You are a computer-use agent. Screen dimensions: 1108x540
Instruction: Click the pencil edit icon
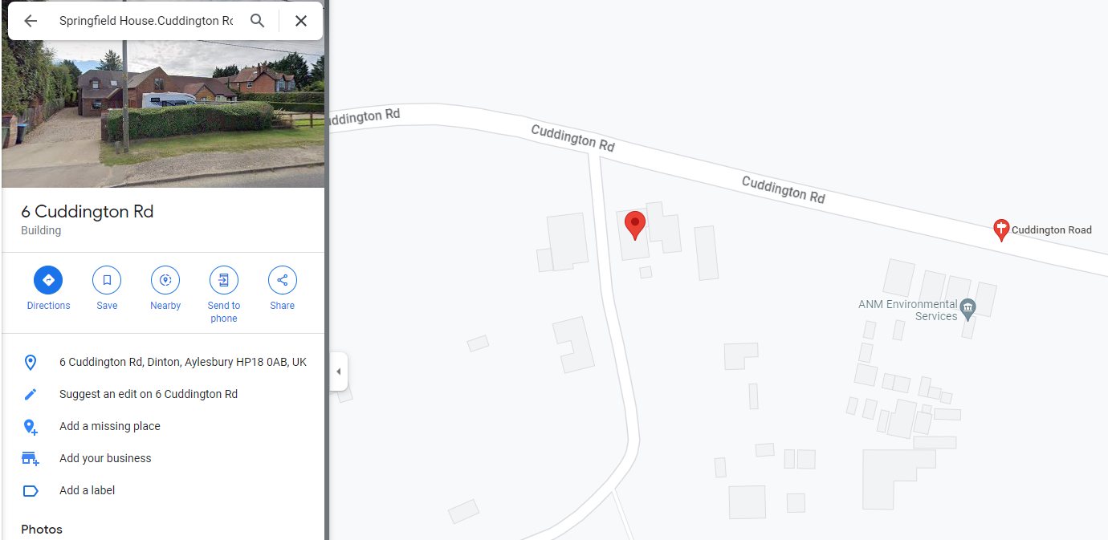click(31, 394)
